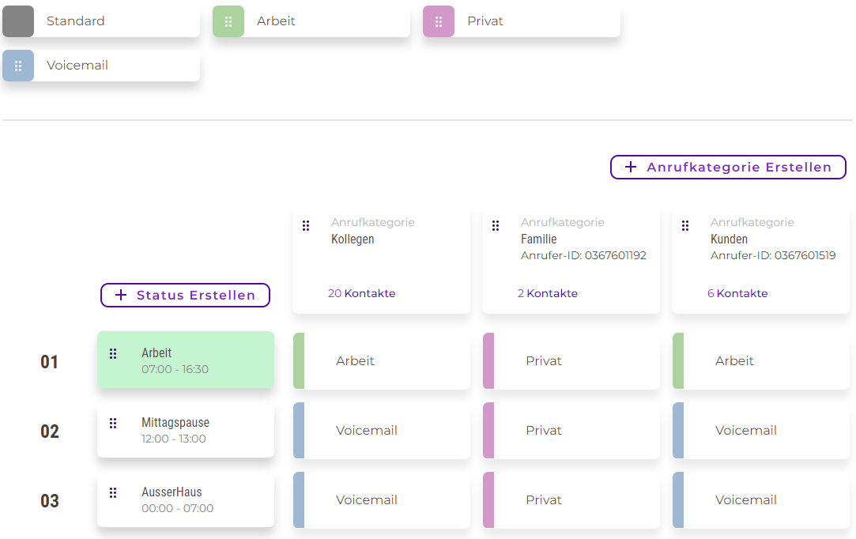Image resolution: width=856 pixels, height=539 pixels.
Task: Select the Arbeit cell for Kollegen in row 01
Action: click(x=382, y=361)
